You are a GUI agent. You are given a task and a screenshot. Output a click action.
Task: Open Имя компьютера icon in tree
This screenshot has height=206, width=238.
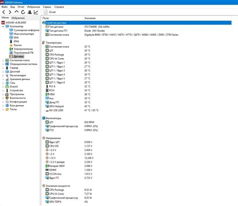(11, 34)
